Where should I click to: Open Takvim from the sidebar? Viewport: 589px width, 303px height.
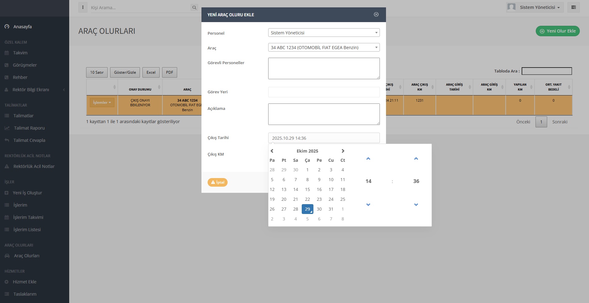click(20, 53)
